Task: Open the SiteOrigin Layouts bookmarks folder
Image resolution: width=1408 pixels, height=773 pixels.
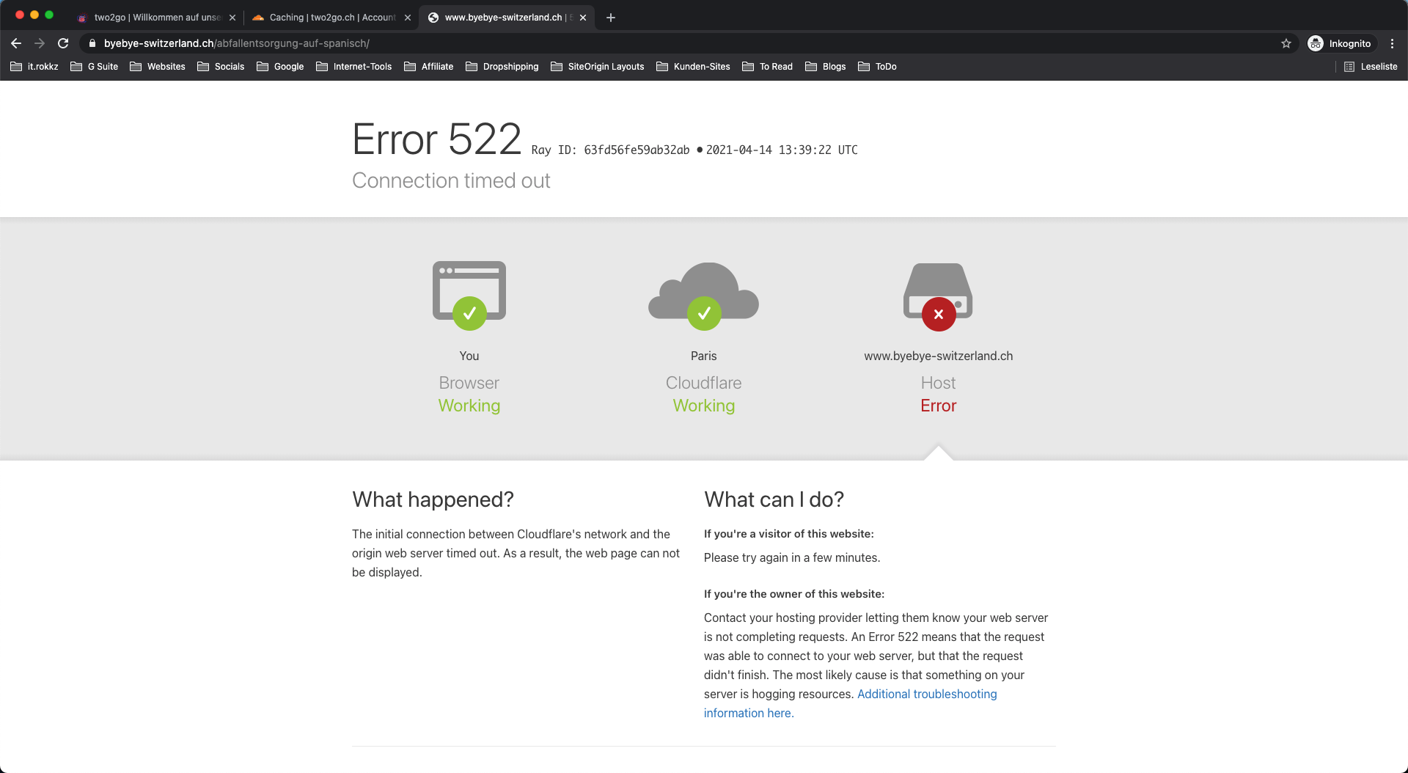Action: point(598,67)
